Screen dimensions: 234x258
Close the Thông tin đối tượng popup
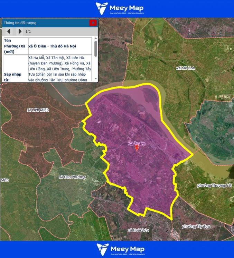click(x=93, y=23)
